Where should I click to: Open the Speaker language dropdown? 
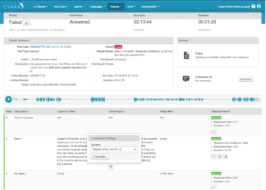tap(114, 150)
